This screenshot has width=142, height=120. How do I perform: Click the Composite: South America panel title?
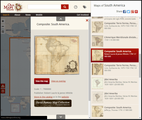53,24
